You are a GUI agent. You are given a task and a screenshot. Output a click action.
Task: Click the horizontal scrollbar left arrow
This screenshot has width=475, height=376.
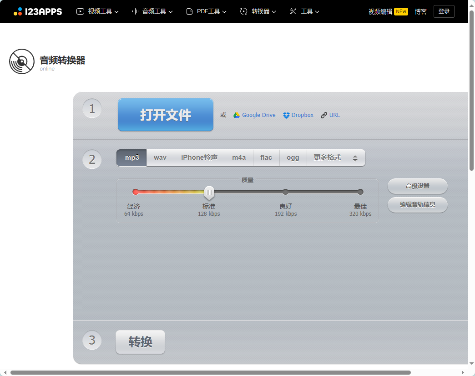pos(5,372)
